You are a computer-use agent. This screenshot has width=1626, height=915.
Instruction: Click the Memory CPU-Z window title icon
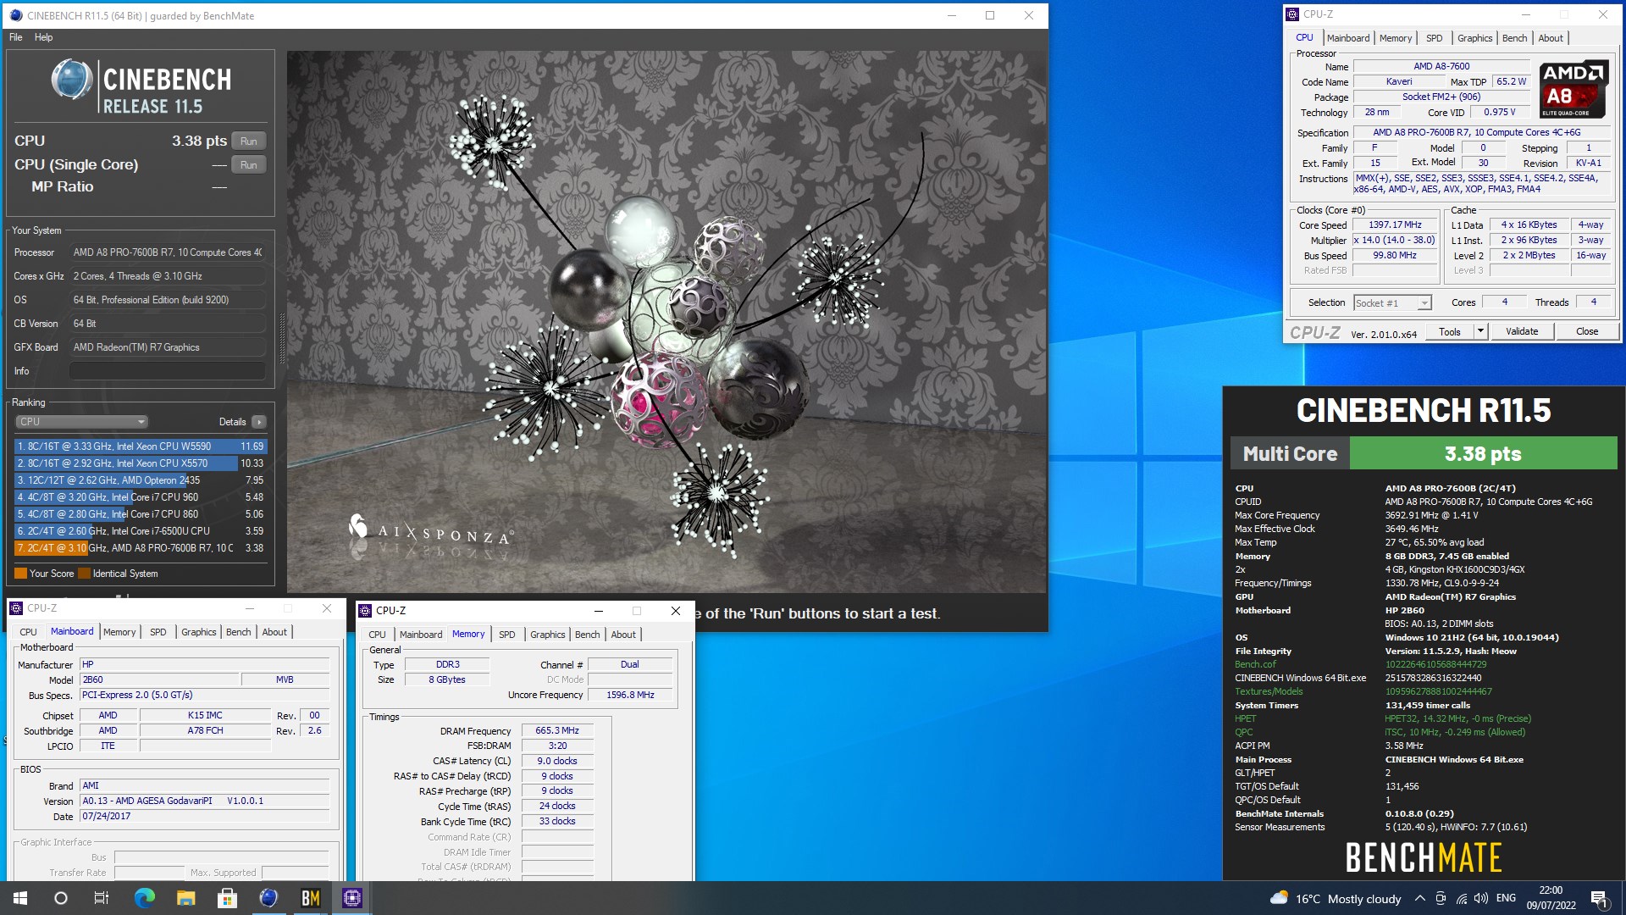click(365, 610)
